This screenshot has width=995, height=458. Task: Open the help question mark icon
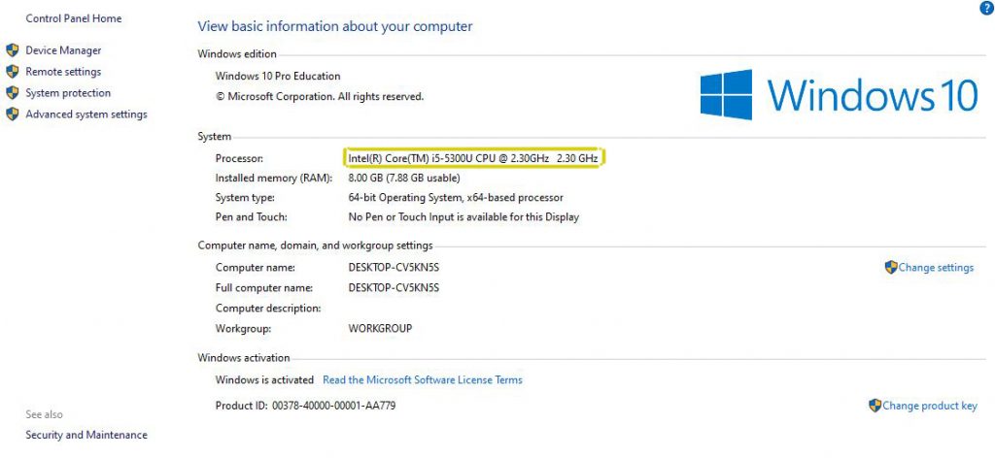[985, 8]
